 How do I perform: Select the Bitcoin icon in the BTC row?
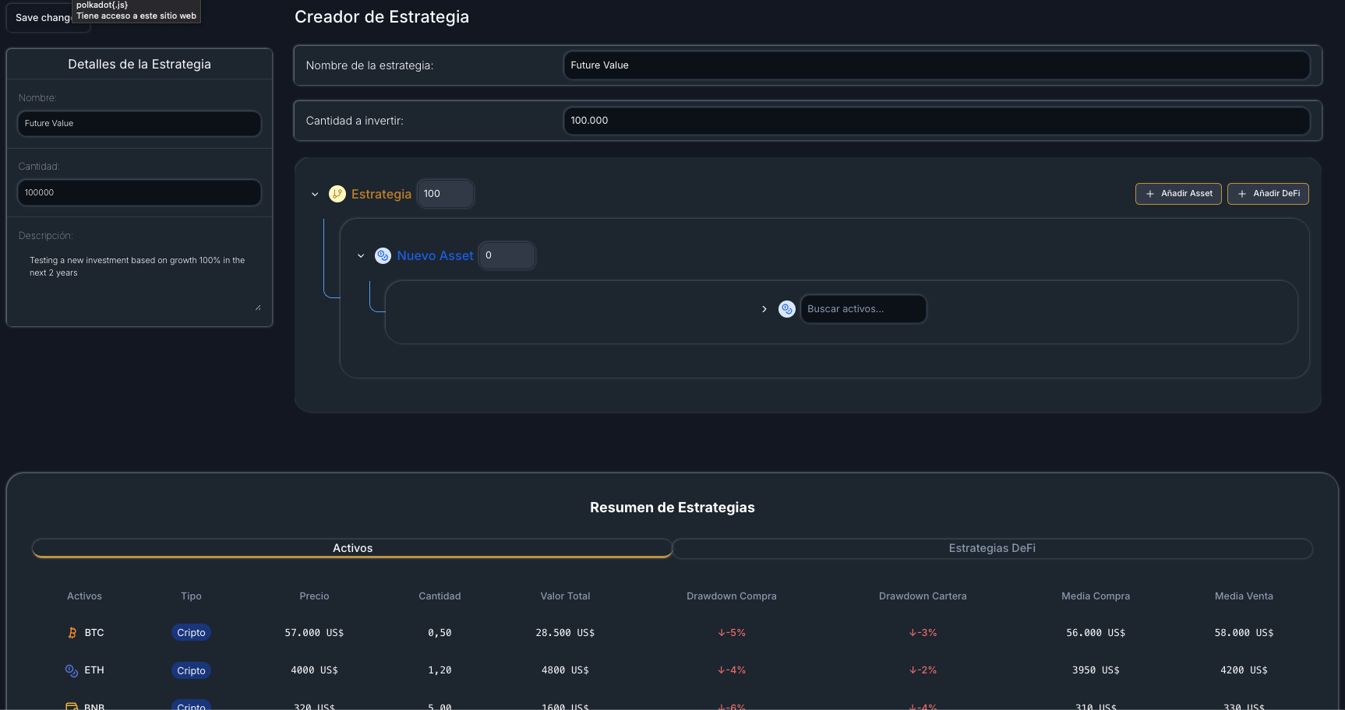point(71,632)
